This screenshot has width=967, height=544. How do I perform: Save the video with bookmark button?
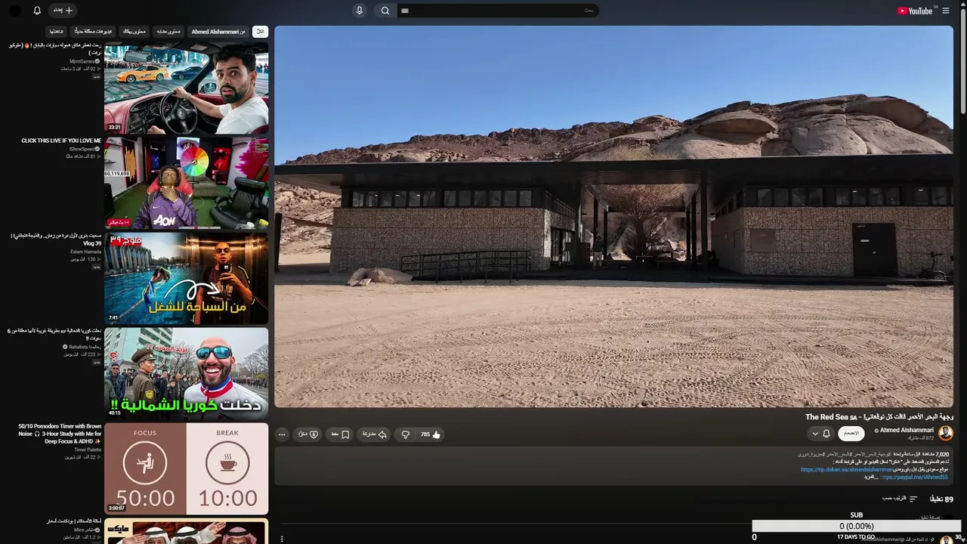(340, 434)
